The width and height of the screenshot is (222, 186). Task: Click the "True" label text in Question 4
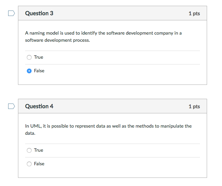38,150
